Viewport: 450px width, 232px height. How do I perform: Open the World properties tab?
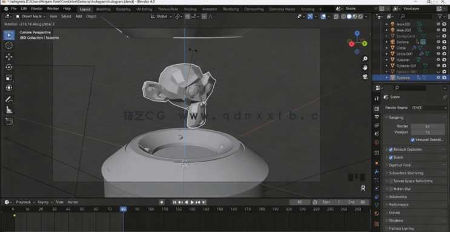(377, 142)
